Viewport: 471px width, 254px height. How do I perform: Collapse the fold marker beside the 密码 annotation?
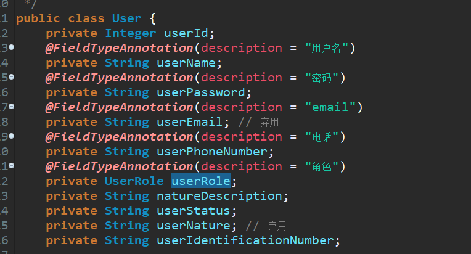(12, 77)
